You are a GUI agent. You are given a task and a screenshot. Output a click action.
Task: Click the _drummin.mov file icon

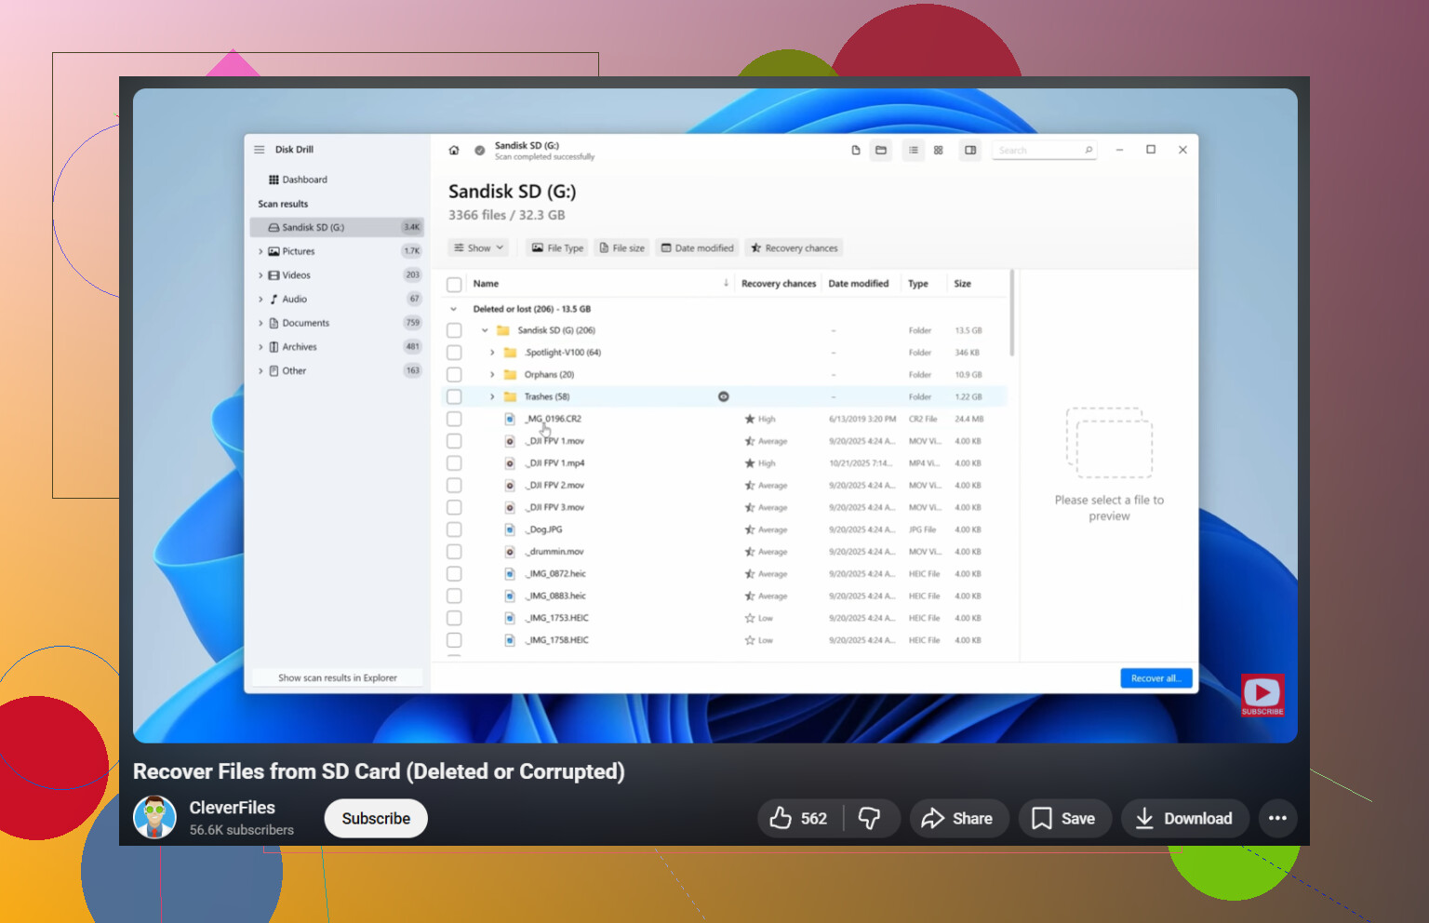point(510,552)
